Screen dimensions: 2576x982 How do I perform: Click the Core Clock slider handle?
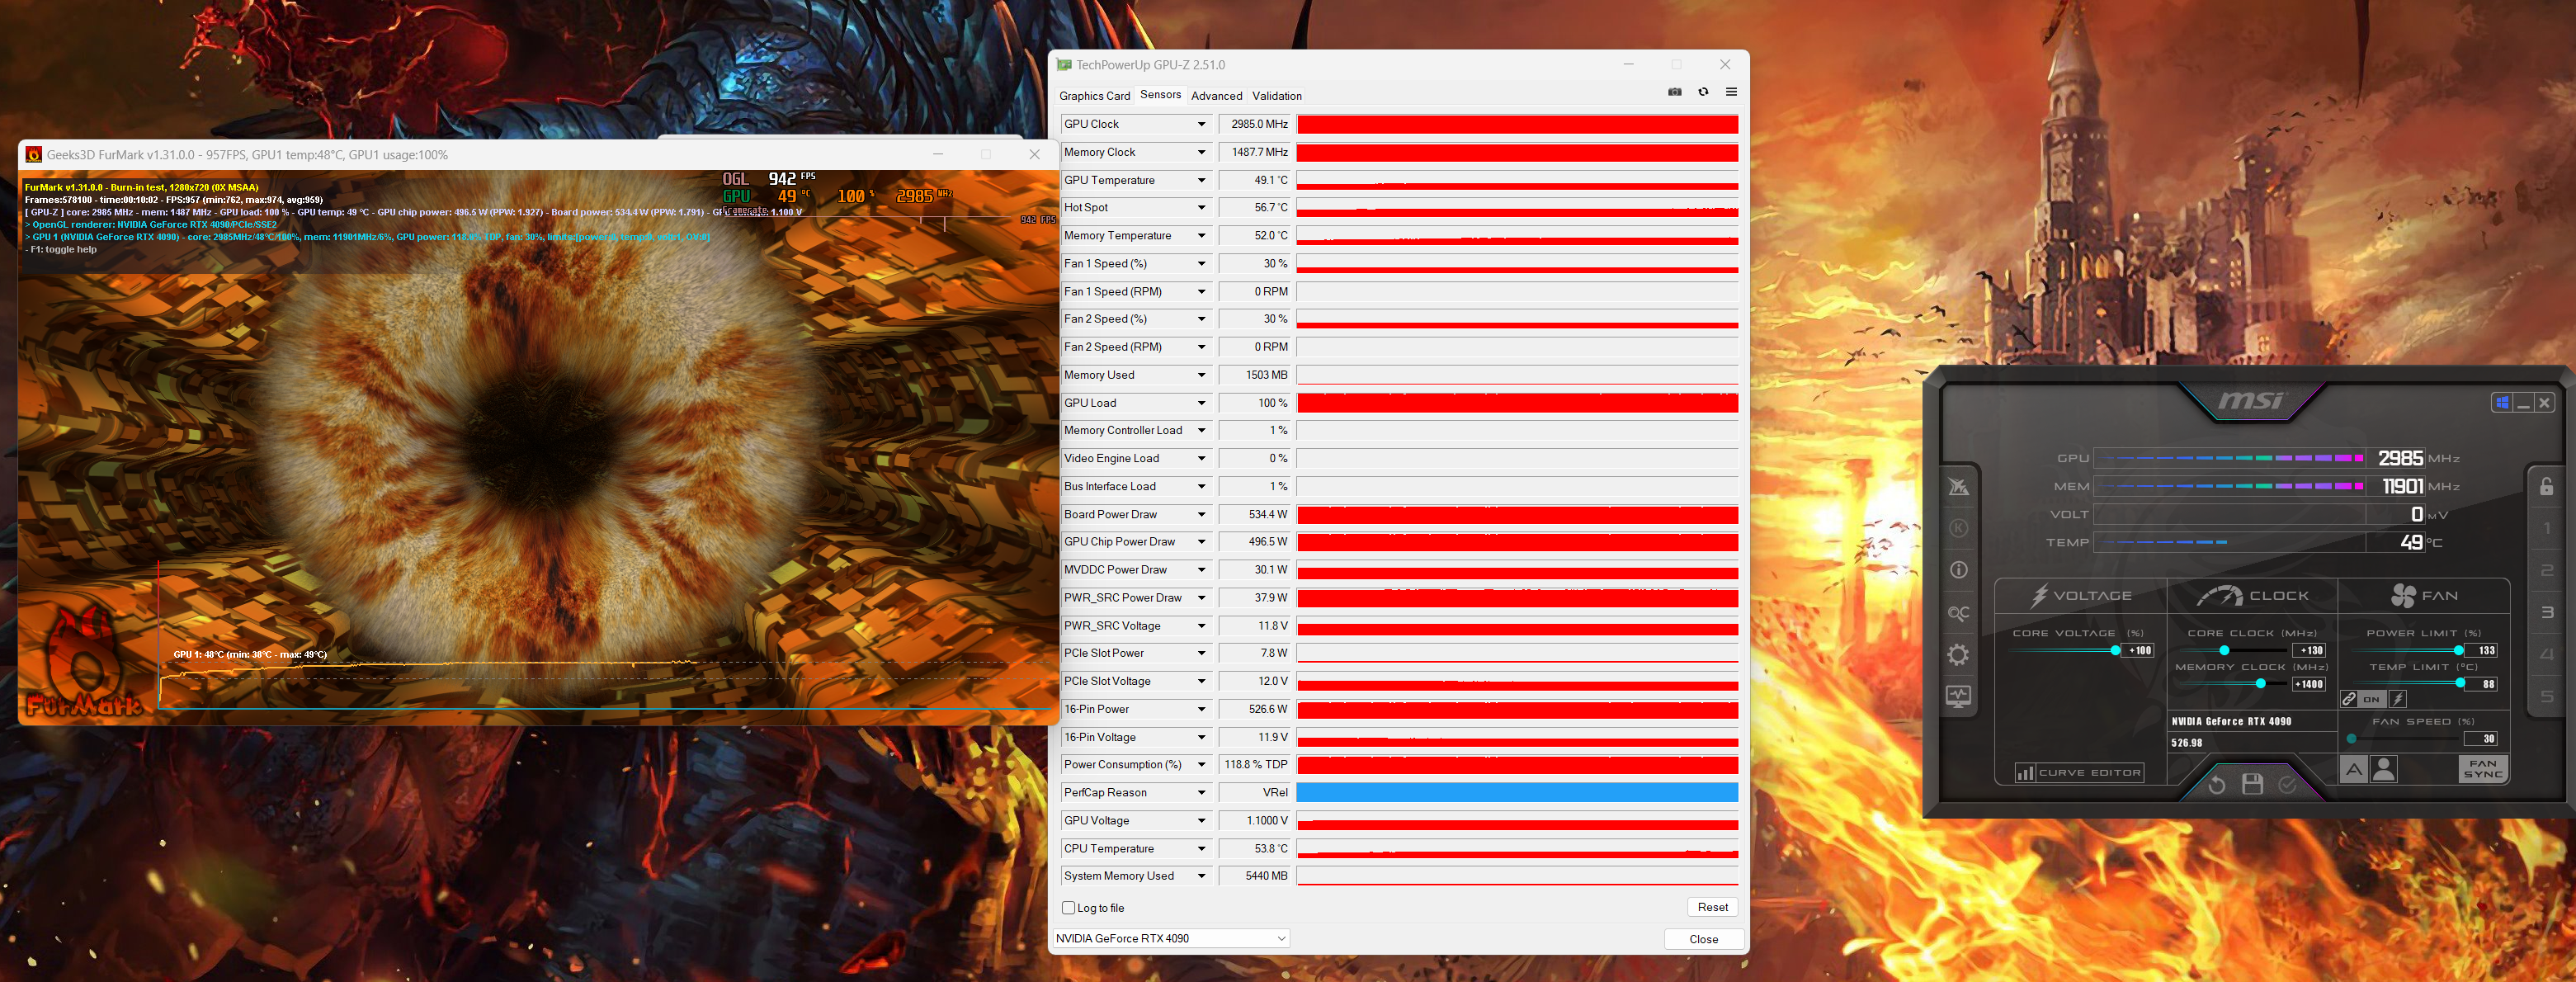pos(2224,650)
